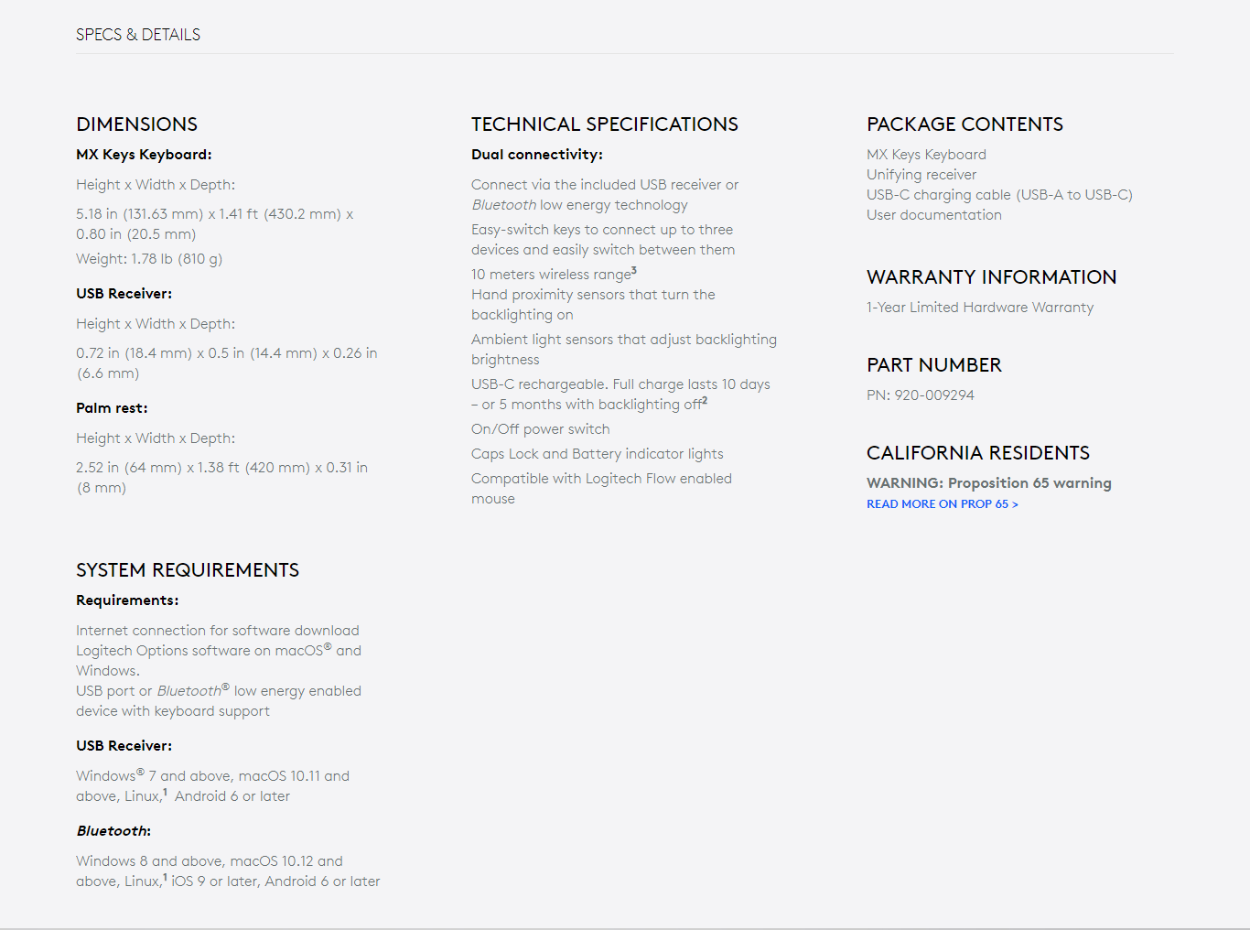The width and height of the screenshot is (1250, 930).
Task: Open the Read More on Prop 65 link
Action: point(942,504)
